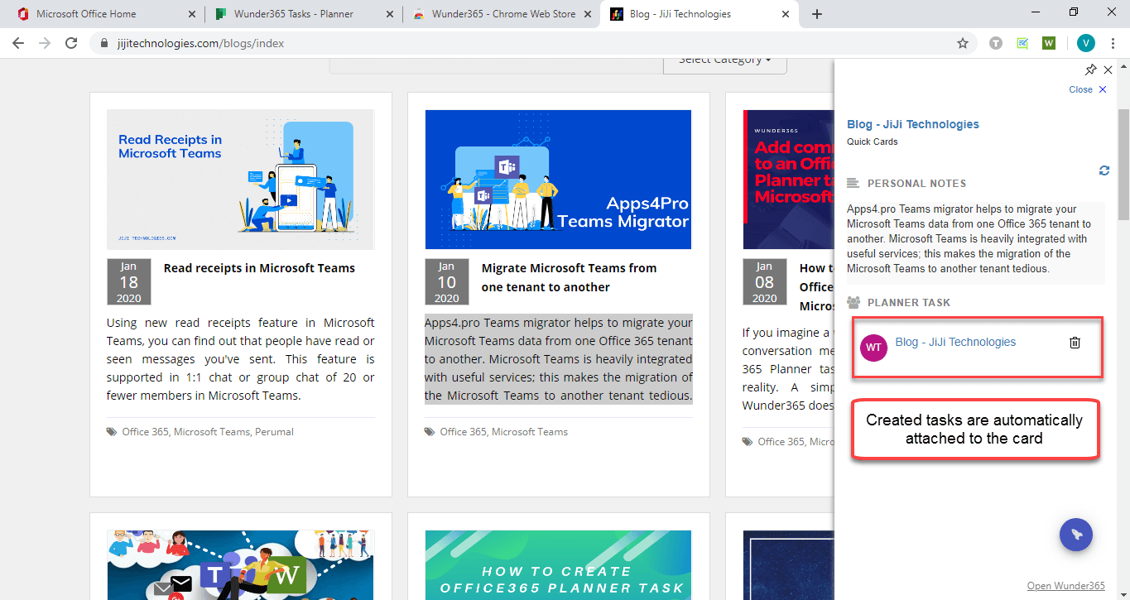1130x600 pixels.
Task: Click the tag icon under Read receipts card
Action: tap(112, 432)
